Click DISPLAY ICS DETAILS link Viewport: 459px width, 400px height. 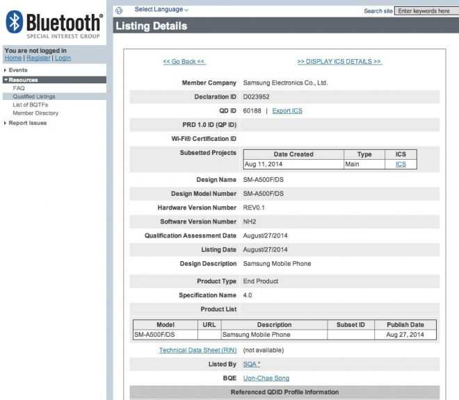tap(339, 62)
